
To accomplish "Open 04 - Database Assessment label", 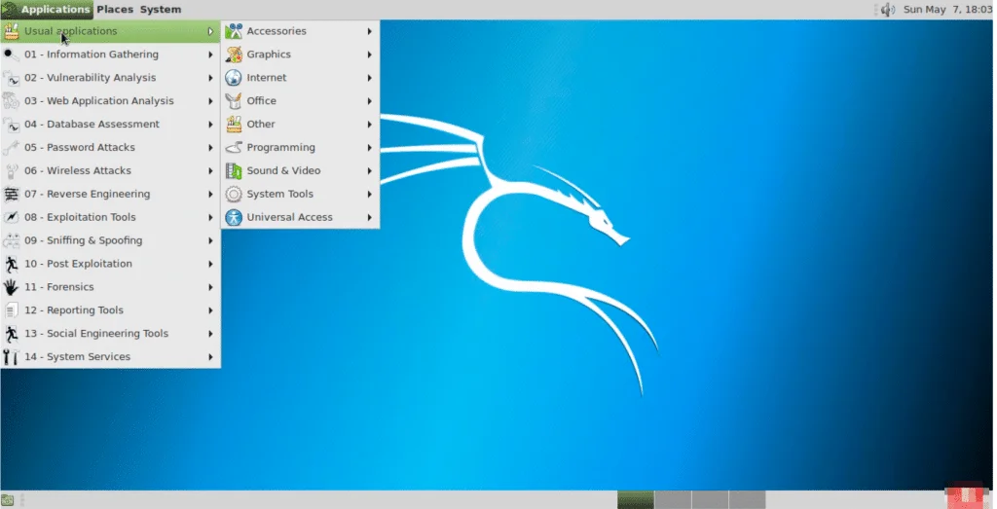I will point(92,125).
